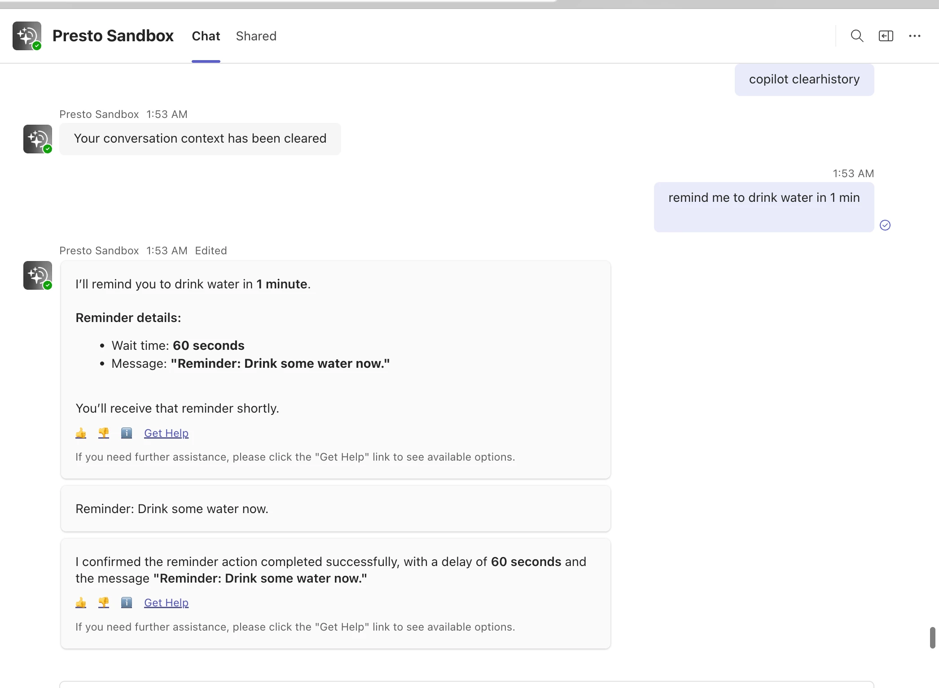
Task: Click the 'copilot clearhistory' message bubble
Action: (804, 79)
